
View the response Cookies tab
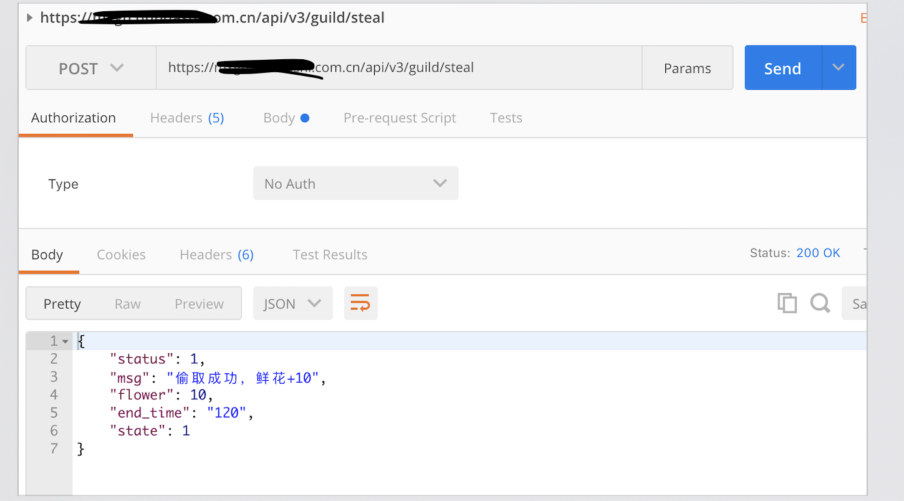point(121,254)
